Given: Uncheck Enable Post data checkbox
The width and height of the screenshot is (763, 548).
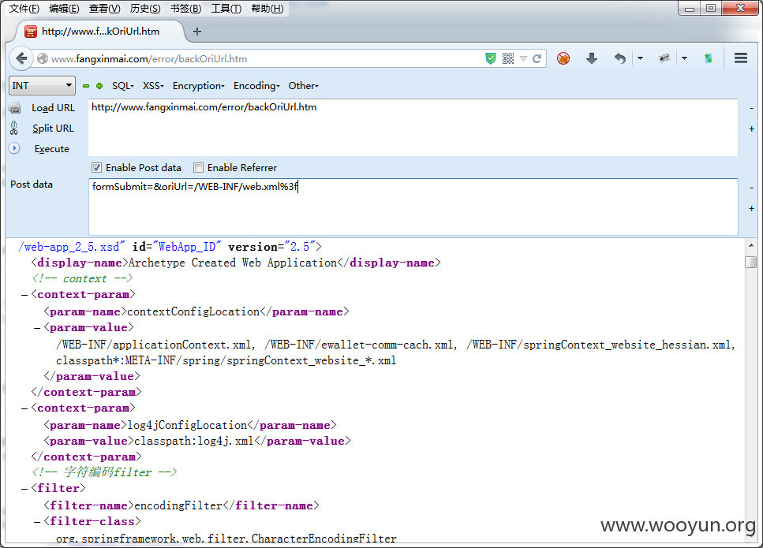Looking at the screenshot, I should (96, 168).
